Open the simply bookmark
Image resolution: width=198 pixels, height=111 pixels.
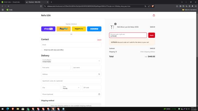pos(10,10)
